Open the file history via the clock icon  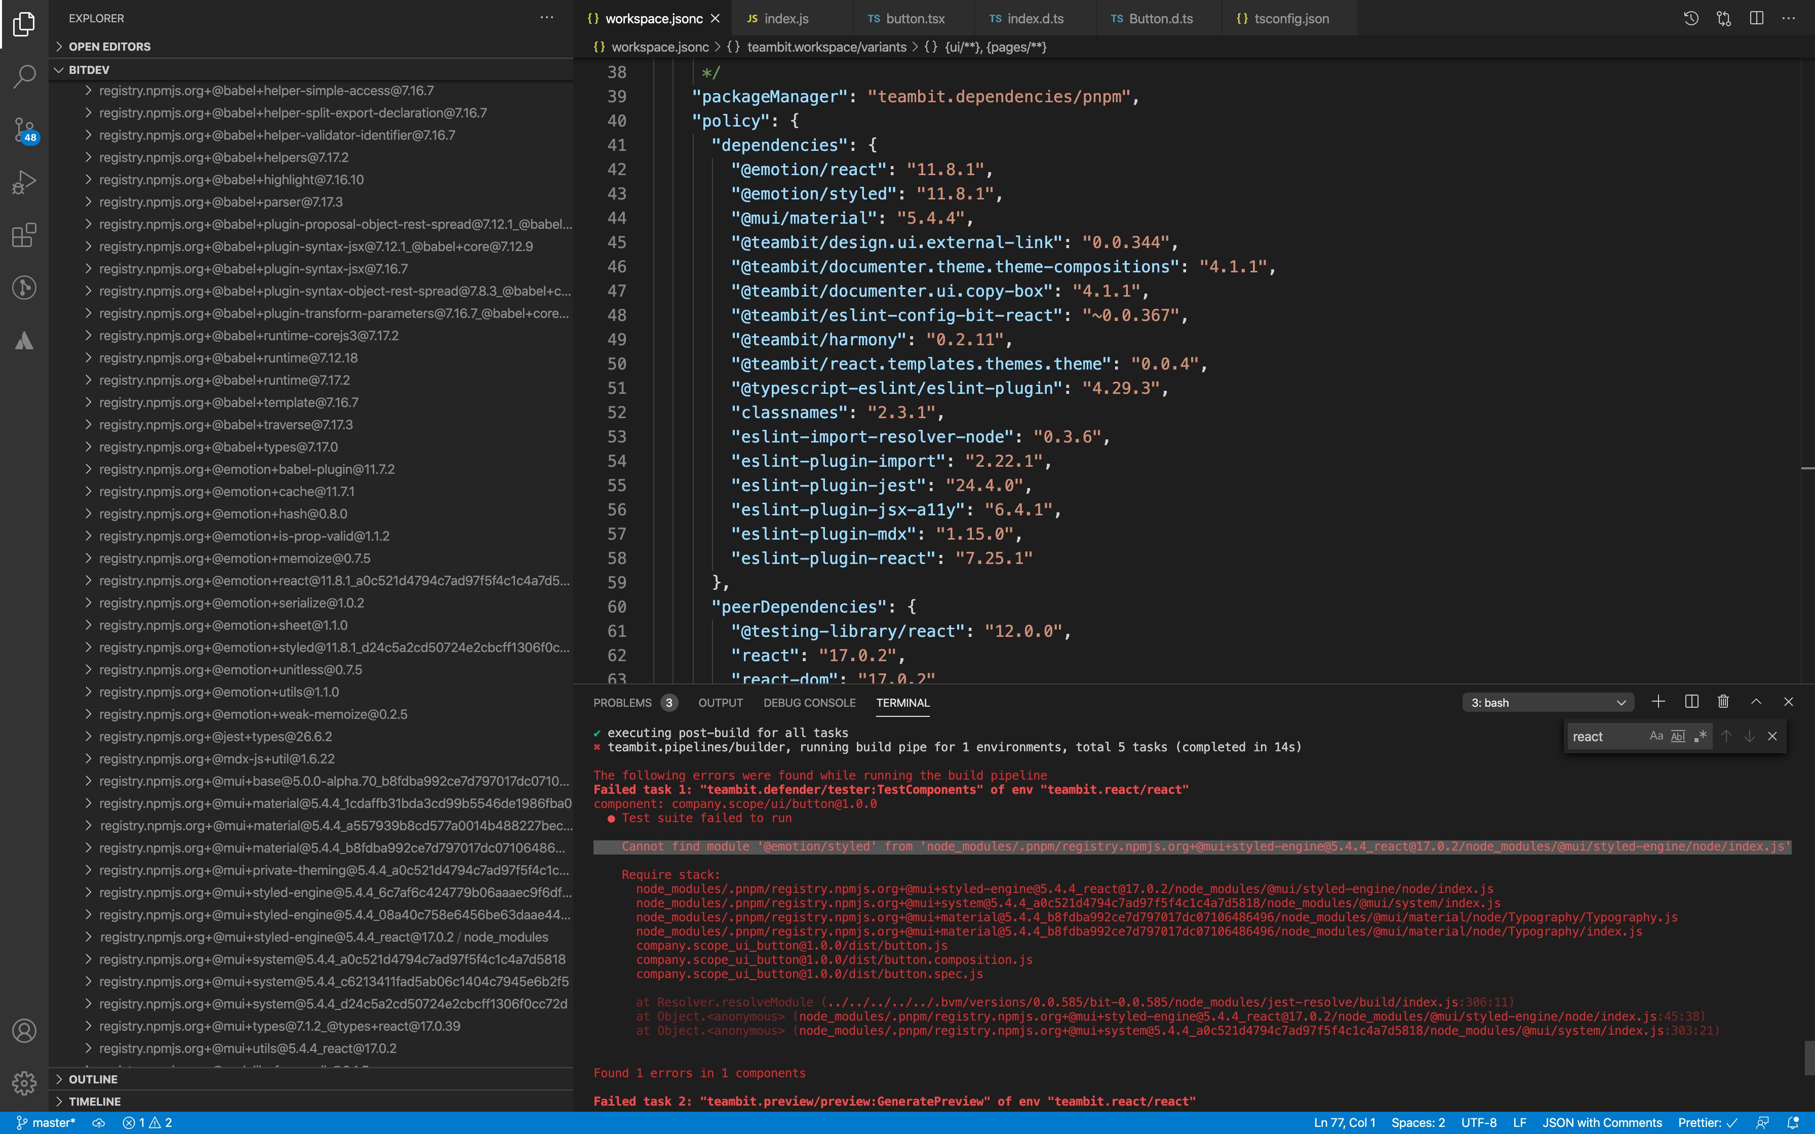coord(1690,18)
